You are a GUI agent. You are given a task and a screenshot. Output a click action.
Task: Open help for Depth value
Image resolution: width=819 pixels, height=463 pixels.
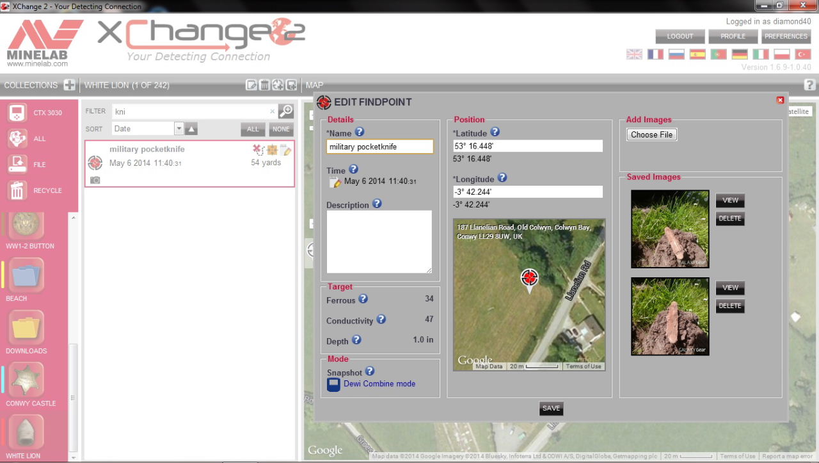[x=356, y=339]
